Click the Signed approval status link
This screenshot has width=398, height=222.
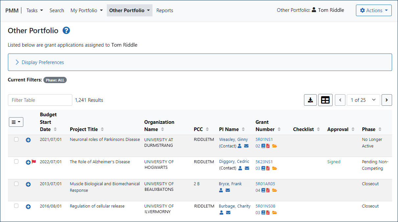pyautogui.click(x=334, y=162)
